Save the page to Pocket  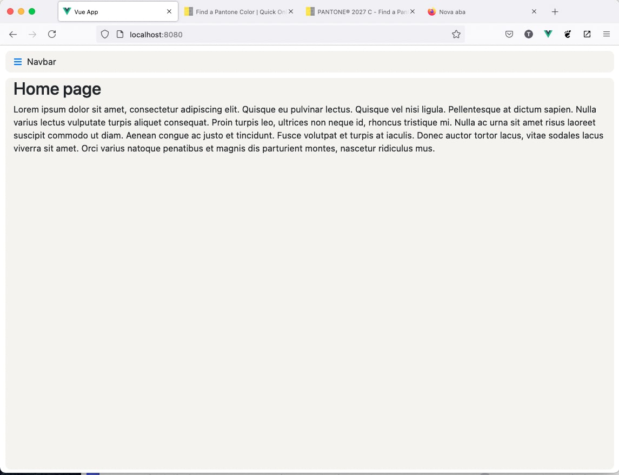coord(509,34)
